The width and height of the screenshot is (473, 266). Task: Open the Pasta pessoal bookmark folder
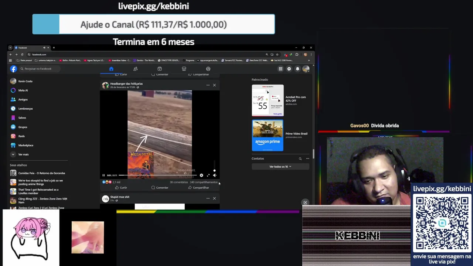pos(24,60)
